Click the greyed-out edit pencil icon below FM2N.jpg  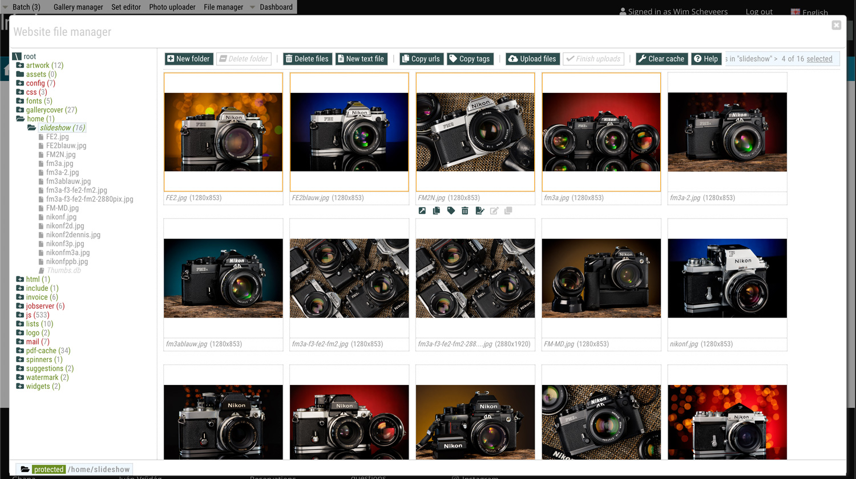(494, 211)
